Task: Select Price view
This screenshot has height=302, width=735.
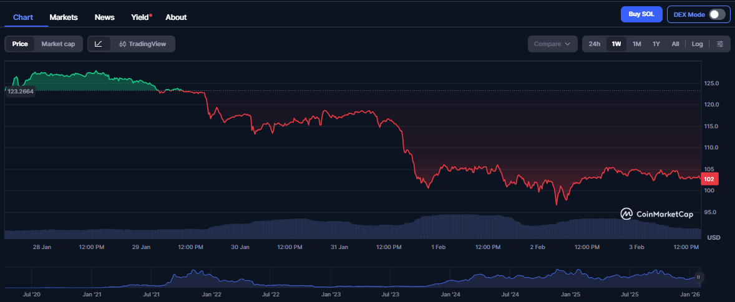Action: tap(20, 44)
